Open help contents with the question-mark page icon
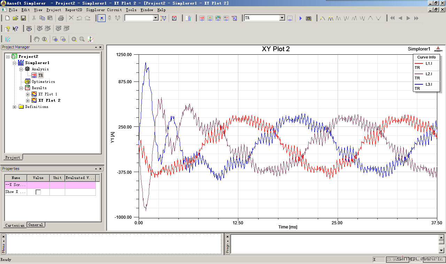446x264 pixels. click(x=7, y=29)
